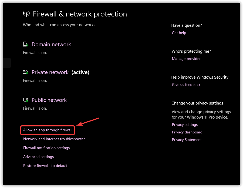The image size is (243, 188).
Task: Open the Privacy settings link
Action: coord(185,125)
